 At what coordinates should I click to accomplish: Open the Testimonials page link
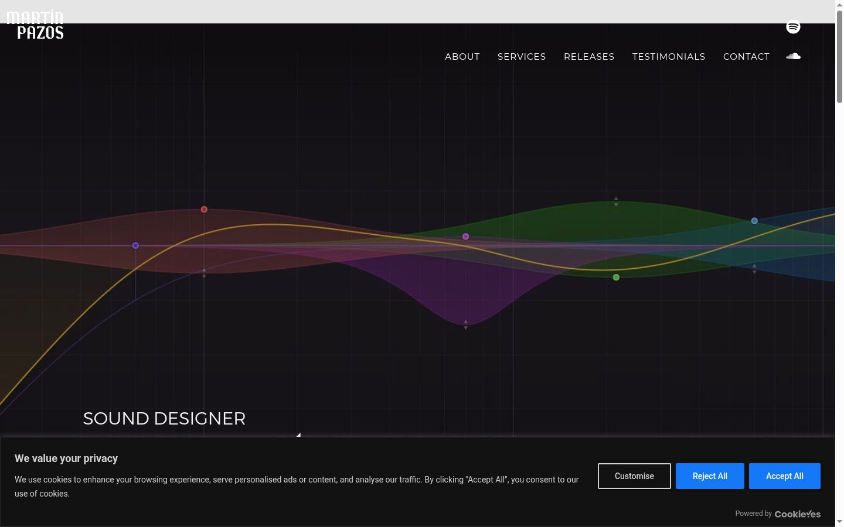click(669, 57)
